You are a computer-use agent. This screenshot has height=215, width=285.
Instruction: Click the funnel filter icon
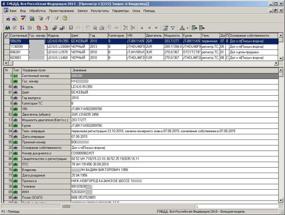[x=173, y=28]
